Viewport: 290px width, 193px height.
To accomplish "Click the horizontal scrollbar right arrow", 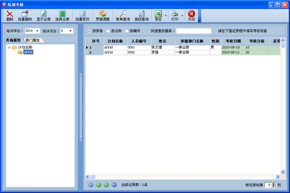I will point(278,177).
